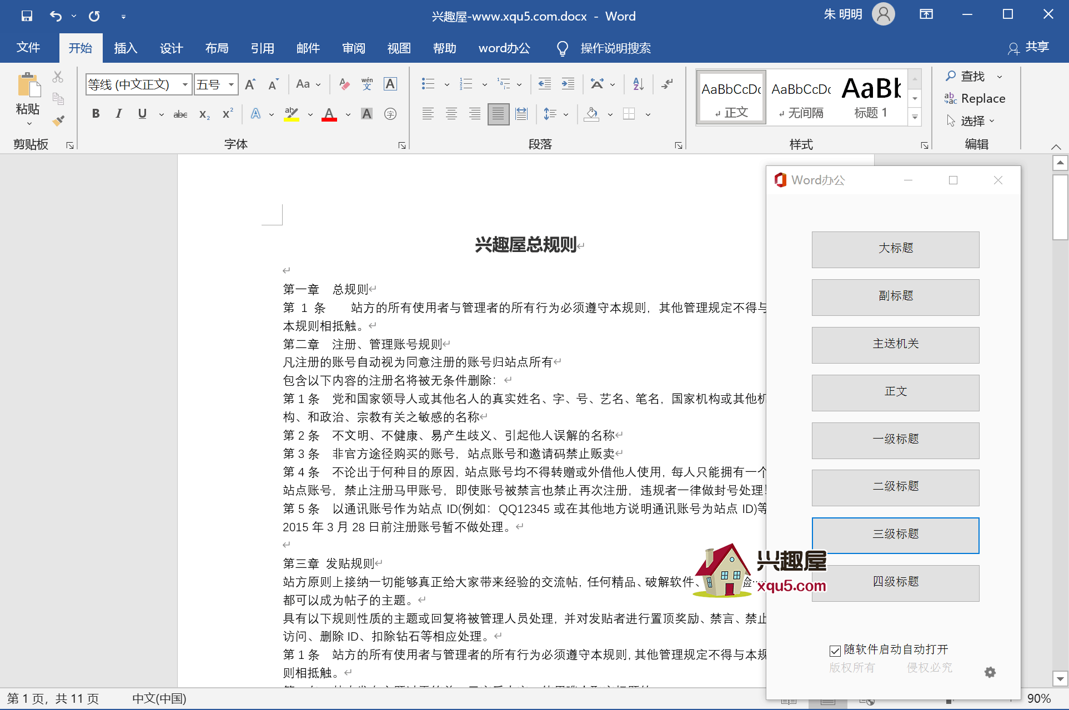Center the paragraph text
Image resolution: width=1069 pixels, height=710 pixels.
(451, 114)
